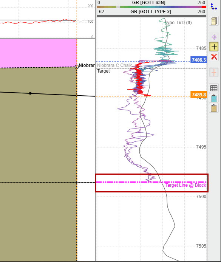
Task: Click the purple crosshair target icon
Action: click(x=214, y=37)
